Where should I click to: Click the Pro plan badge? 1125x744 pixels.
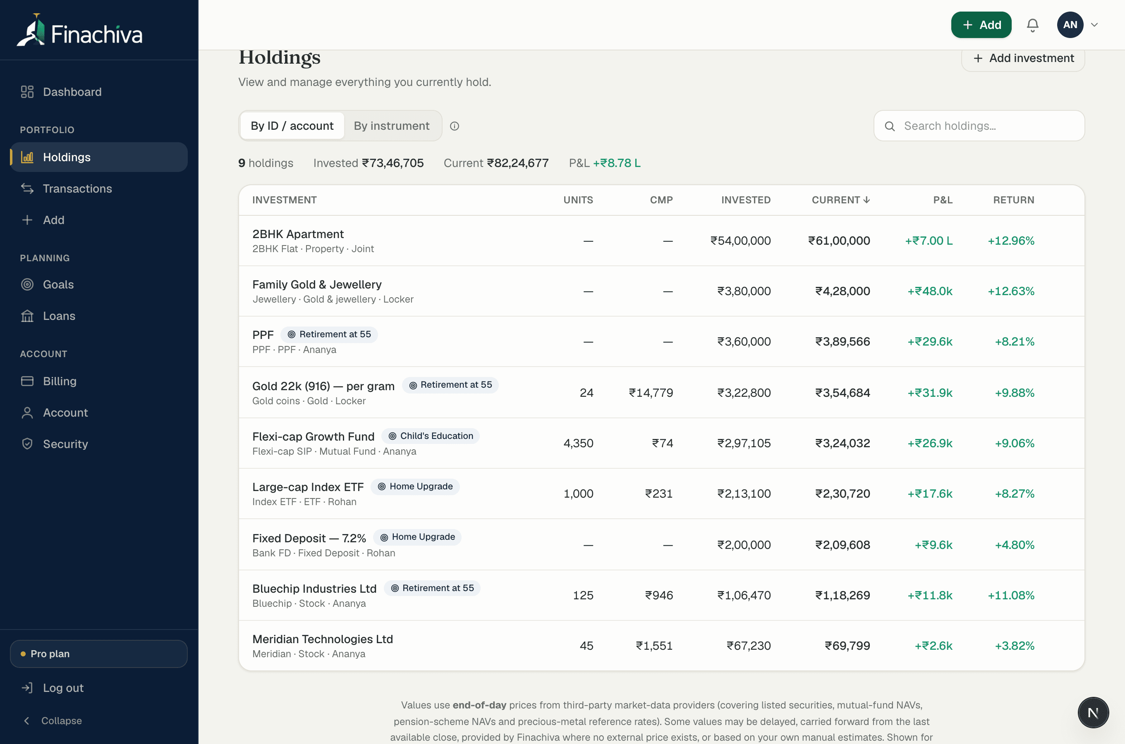click(x=99, y=653)
